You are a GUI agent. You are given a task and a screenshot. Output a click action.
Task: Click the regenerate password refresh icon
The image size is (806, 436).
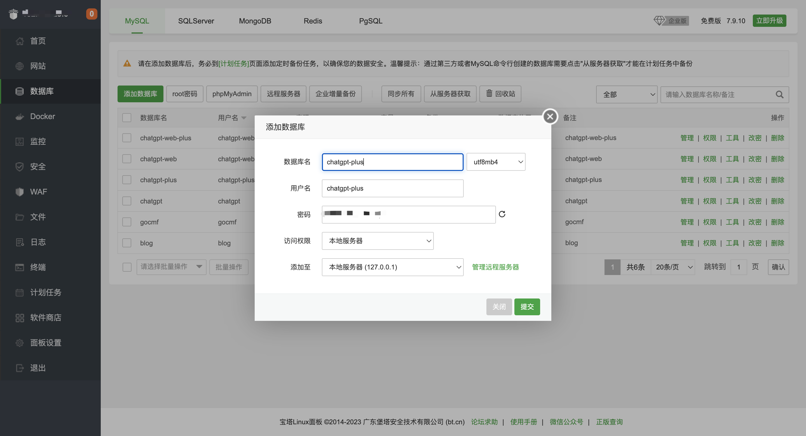coord(502,214)
